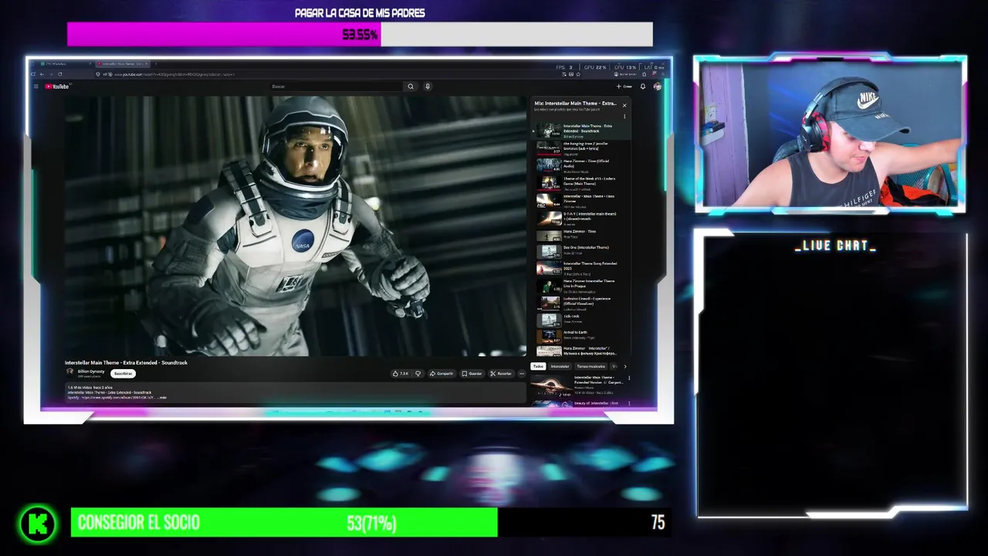The width and height of the screenshot is (988, 556).
Task: Close the Mix playlist panel with X
Action: 624,103
